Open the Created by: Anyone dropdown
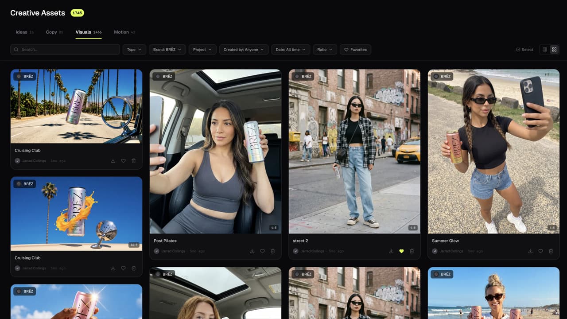Viewport: 567px width, 319px height. coord(244,50)
